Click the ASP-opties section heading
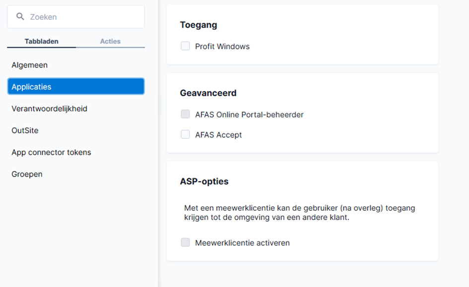 (x=204, y=181)
